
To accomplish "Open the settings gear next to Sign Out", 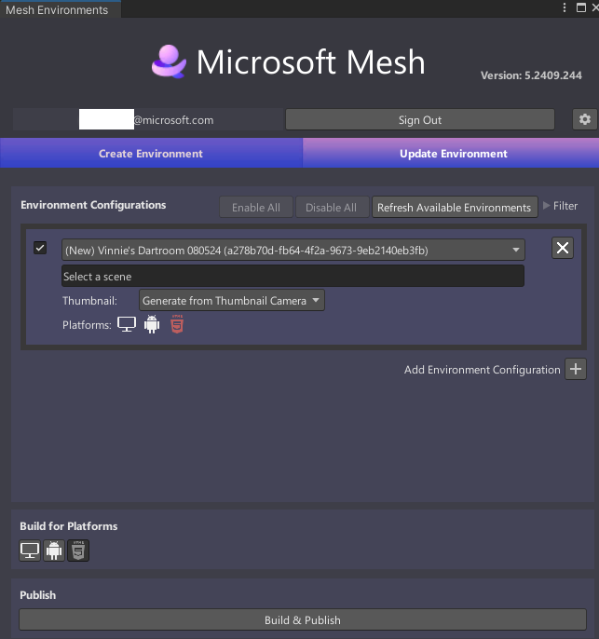I will [x=585, y=119].
